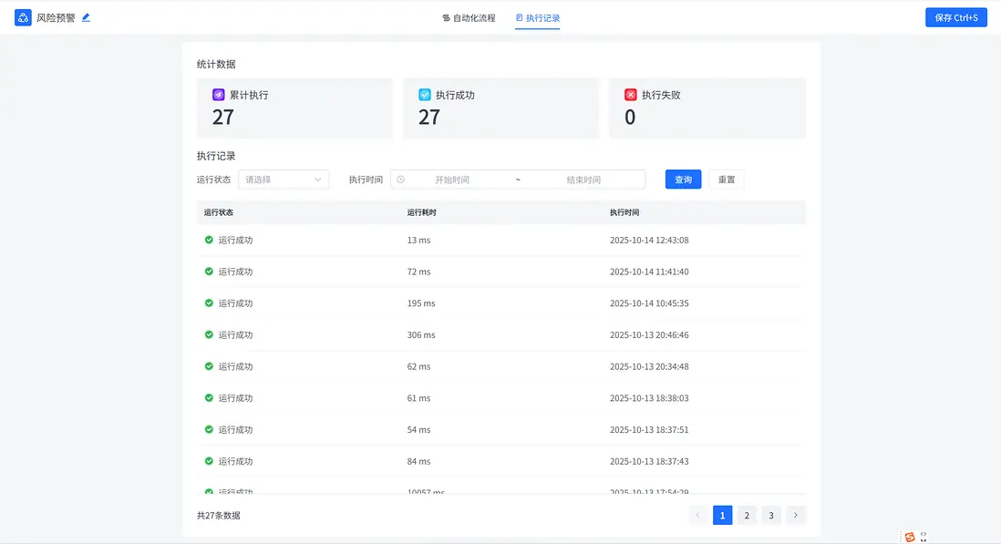
Task: Go to next page with right arrow
Action: pyautogui.click(x=796, y=516)
